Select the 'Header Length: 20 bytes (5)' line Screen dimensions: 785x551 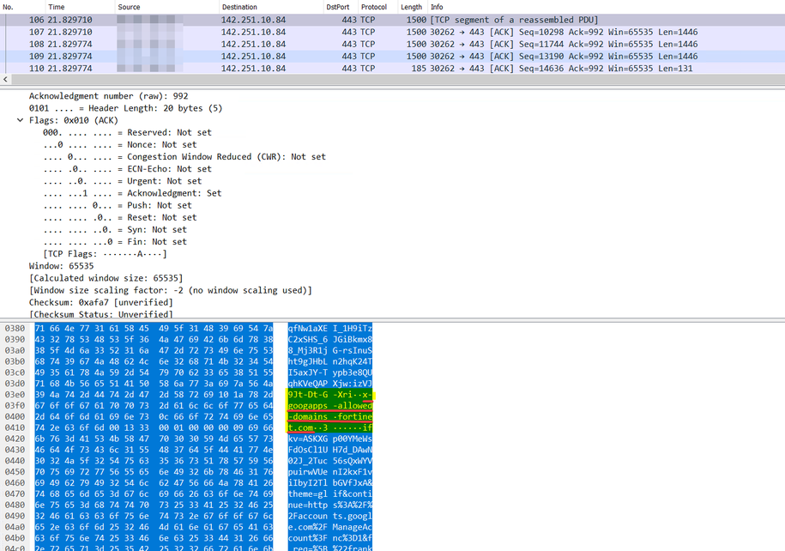(125, 108)
